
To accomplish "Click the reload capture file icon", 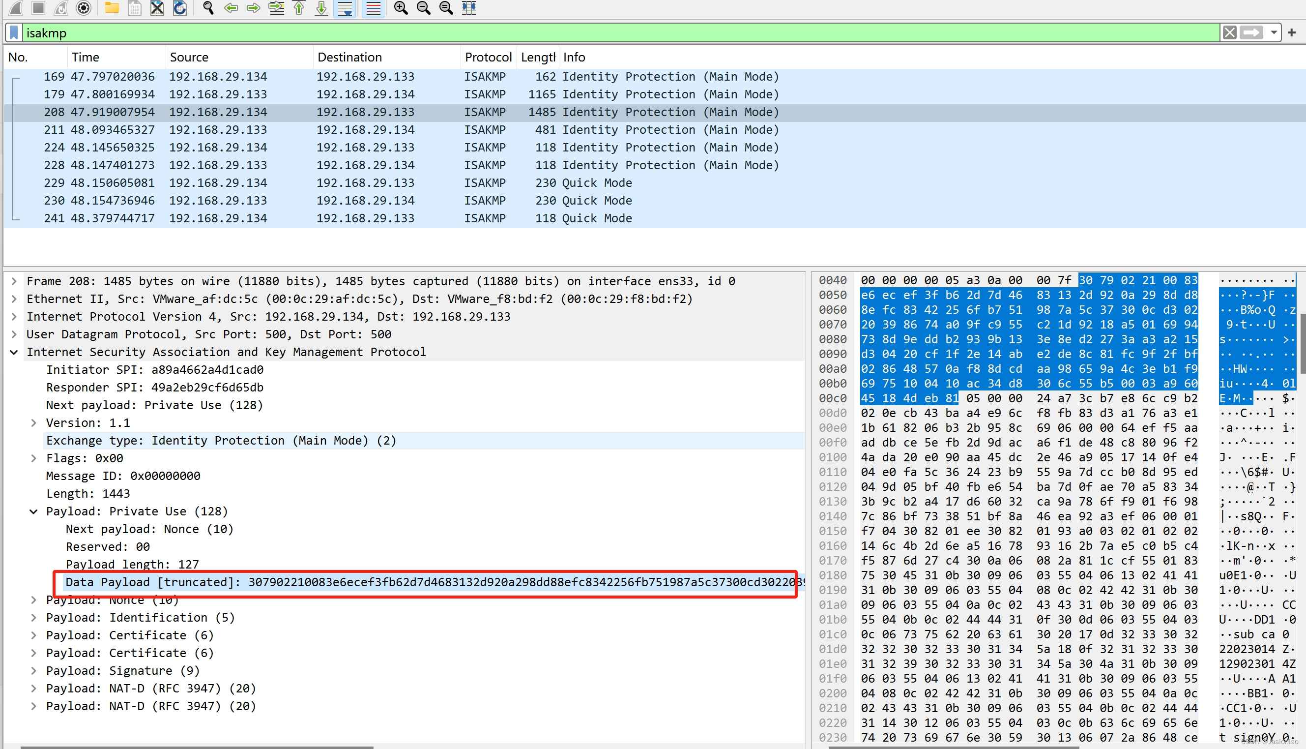I will point(179,8).
